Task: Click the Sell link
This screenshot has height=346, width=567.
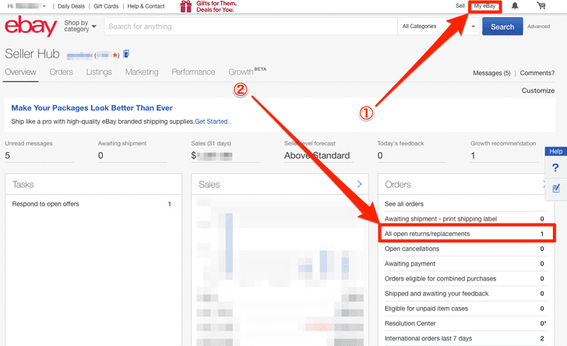Action: coord(460,5)
